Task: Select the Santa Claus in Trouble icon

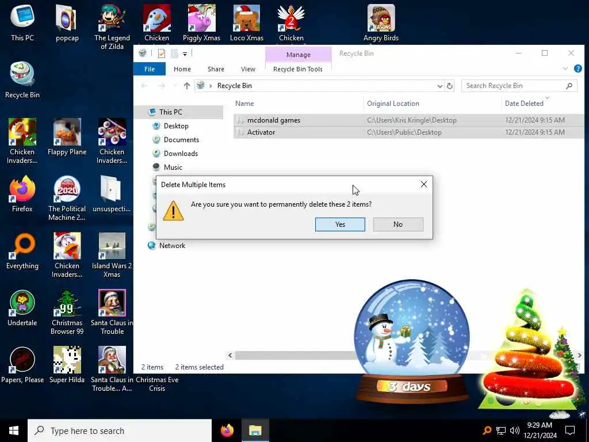Action: click(112, 313)
